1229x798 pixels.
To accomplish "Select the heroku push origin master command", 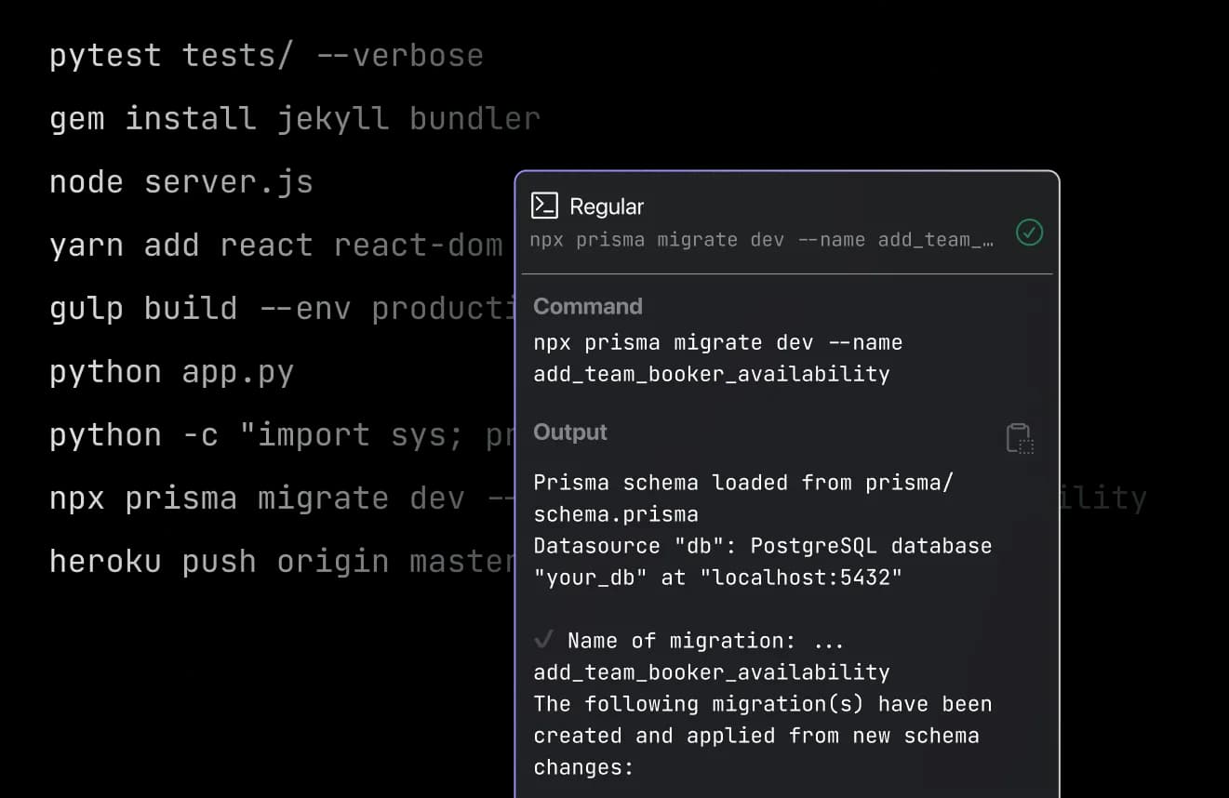I will pyautogui.click(x=279, y=562).
